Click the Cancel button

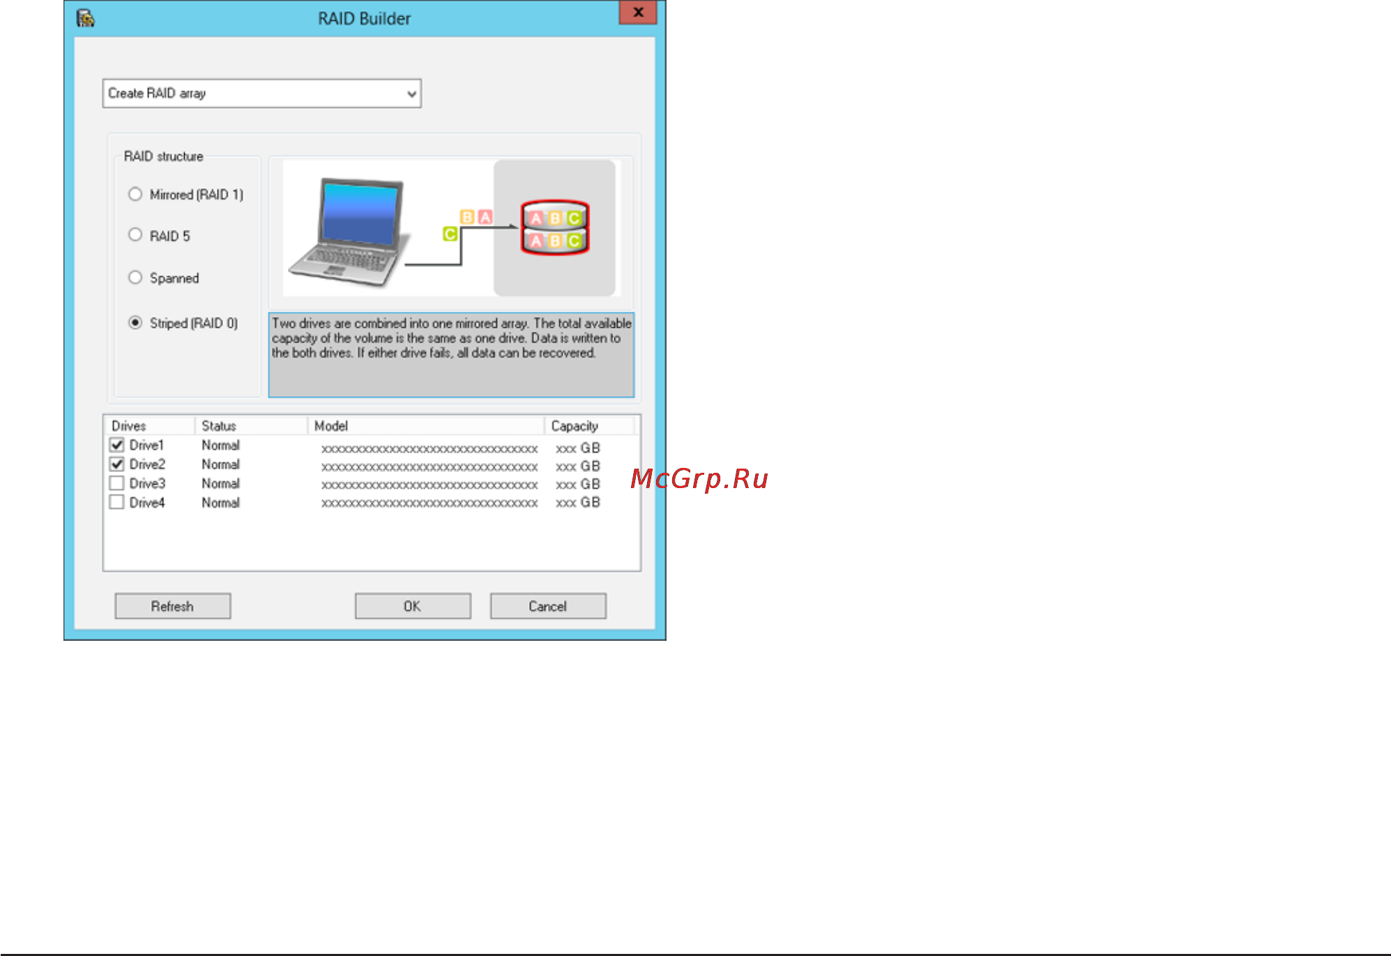tap(548, 606)
